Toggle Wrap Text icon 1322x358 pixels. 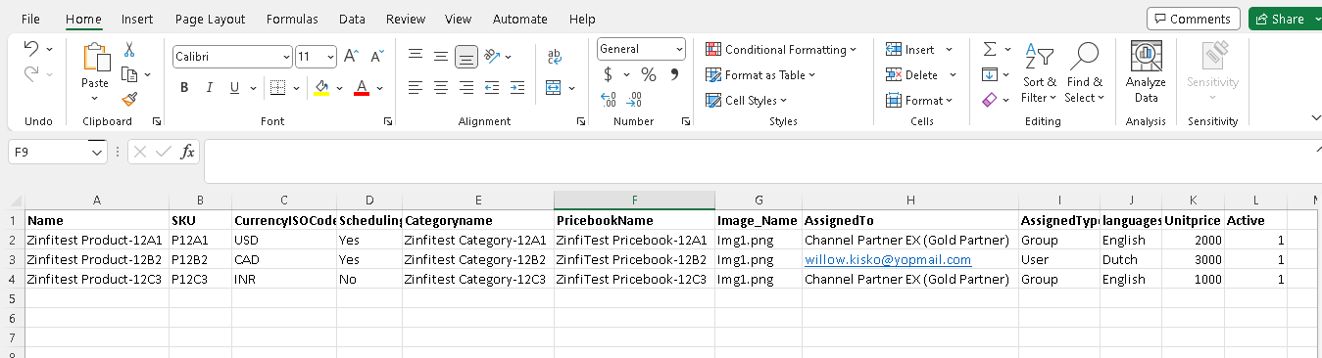[555, 56]
